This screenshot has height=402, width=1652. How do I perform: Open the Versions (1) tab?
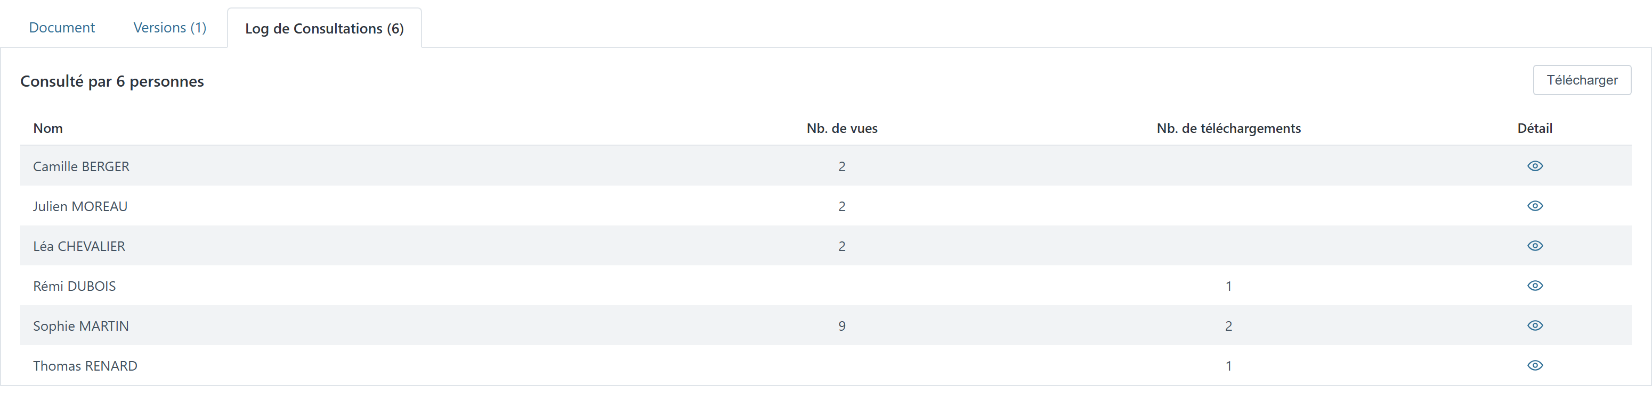[170, 28]
